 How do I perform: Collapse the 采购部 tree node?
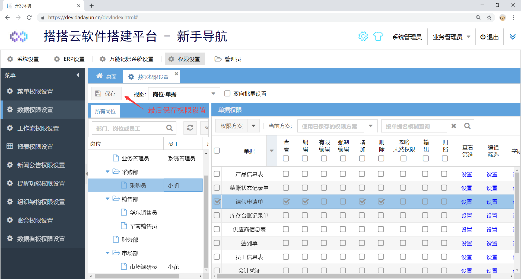[x=107, y=171]
